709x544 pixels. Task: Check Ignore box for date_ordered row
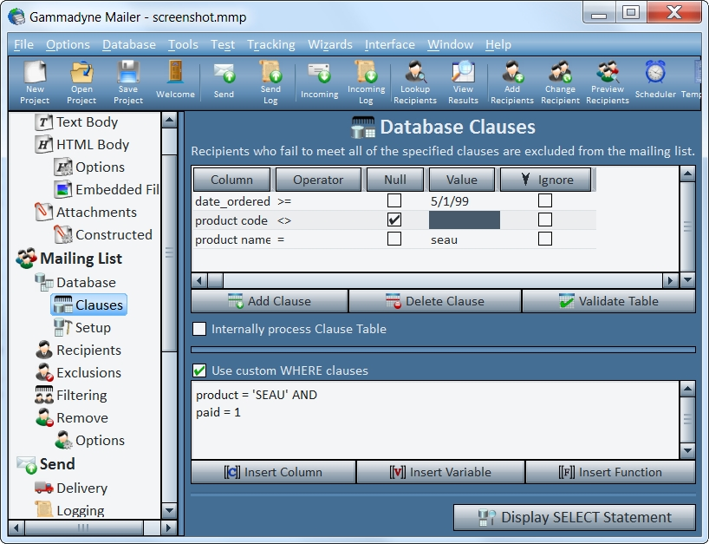coord(545,200)
